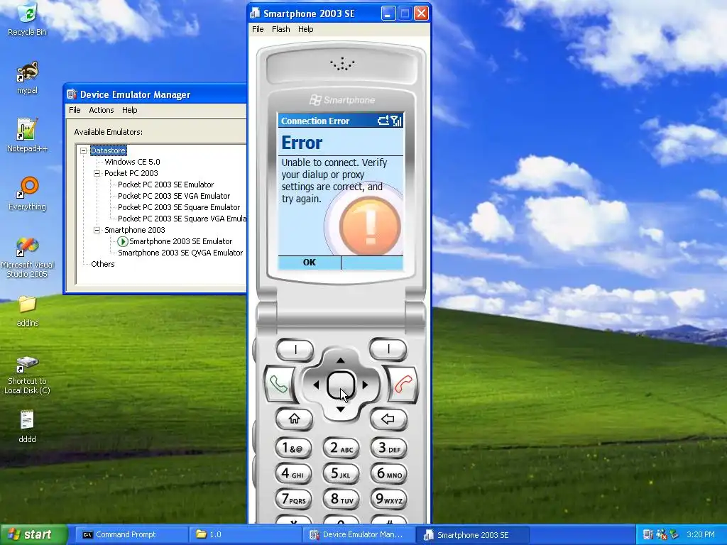The height and width of the screenshot is (545, 727).
Task: Click the Smartphone 2003 SE title bar icon
Action: click(x=255, y=13)
